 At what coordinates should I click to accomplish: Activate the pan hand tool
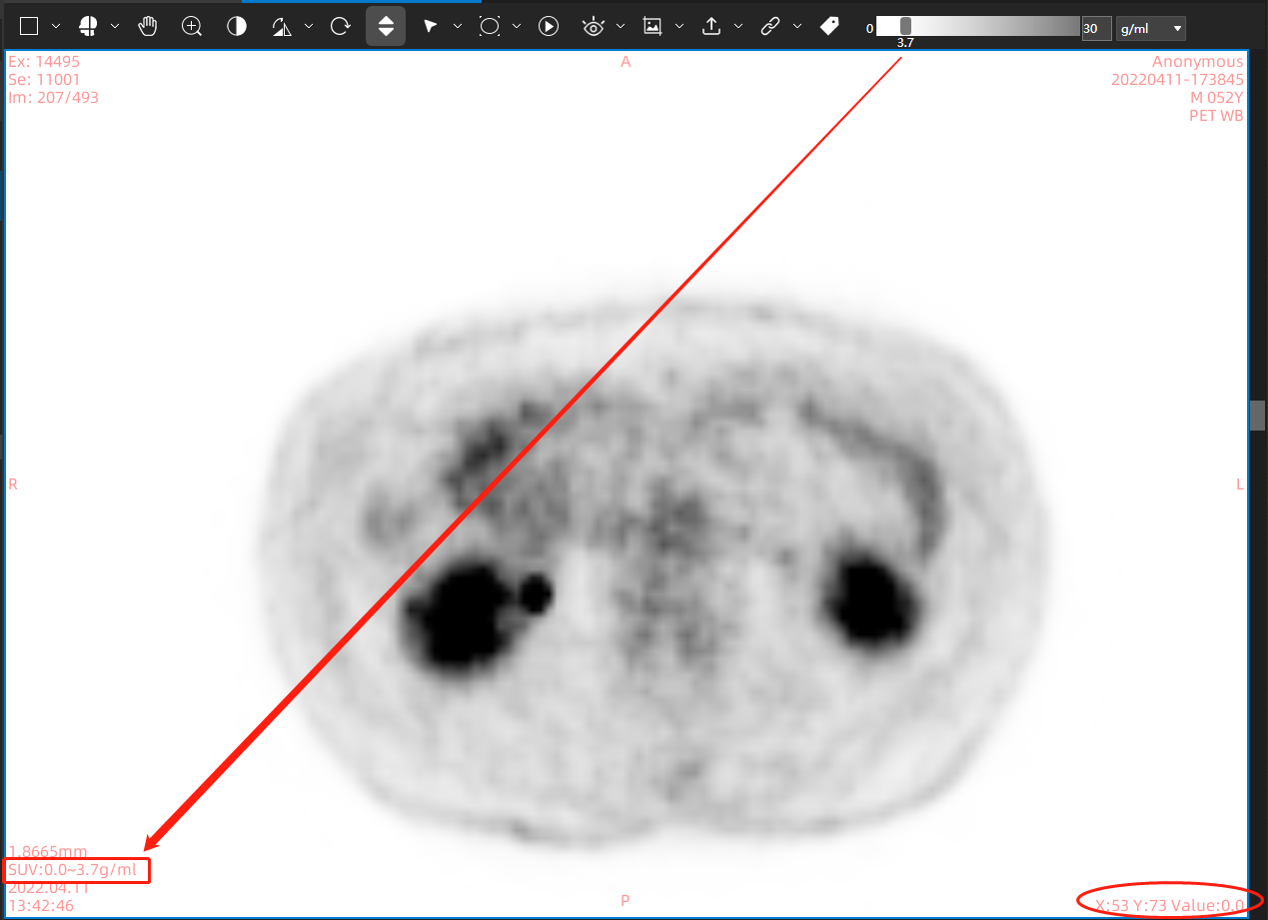tap(148, 26)
